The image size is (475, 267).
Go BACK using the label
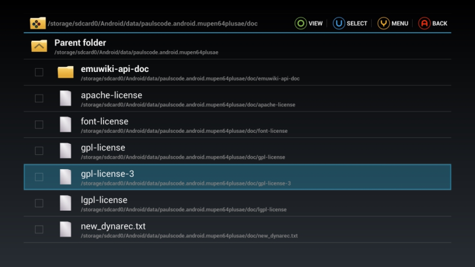tap(440, 23)
